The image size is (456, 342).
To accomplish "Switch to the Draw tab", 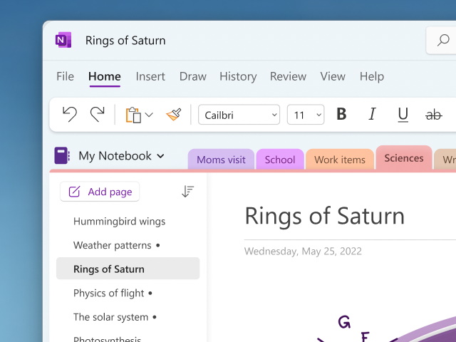I will point(193,76).
